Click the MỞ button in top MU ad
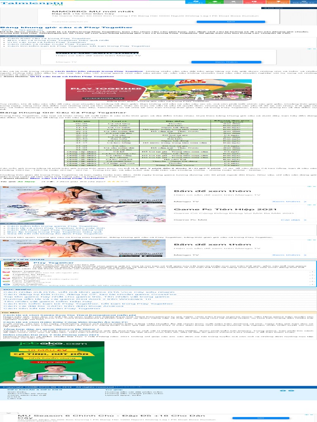 pyautogui.click(x=231, y=21)
